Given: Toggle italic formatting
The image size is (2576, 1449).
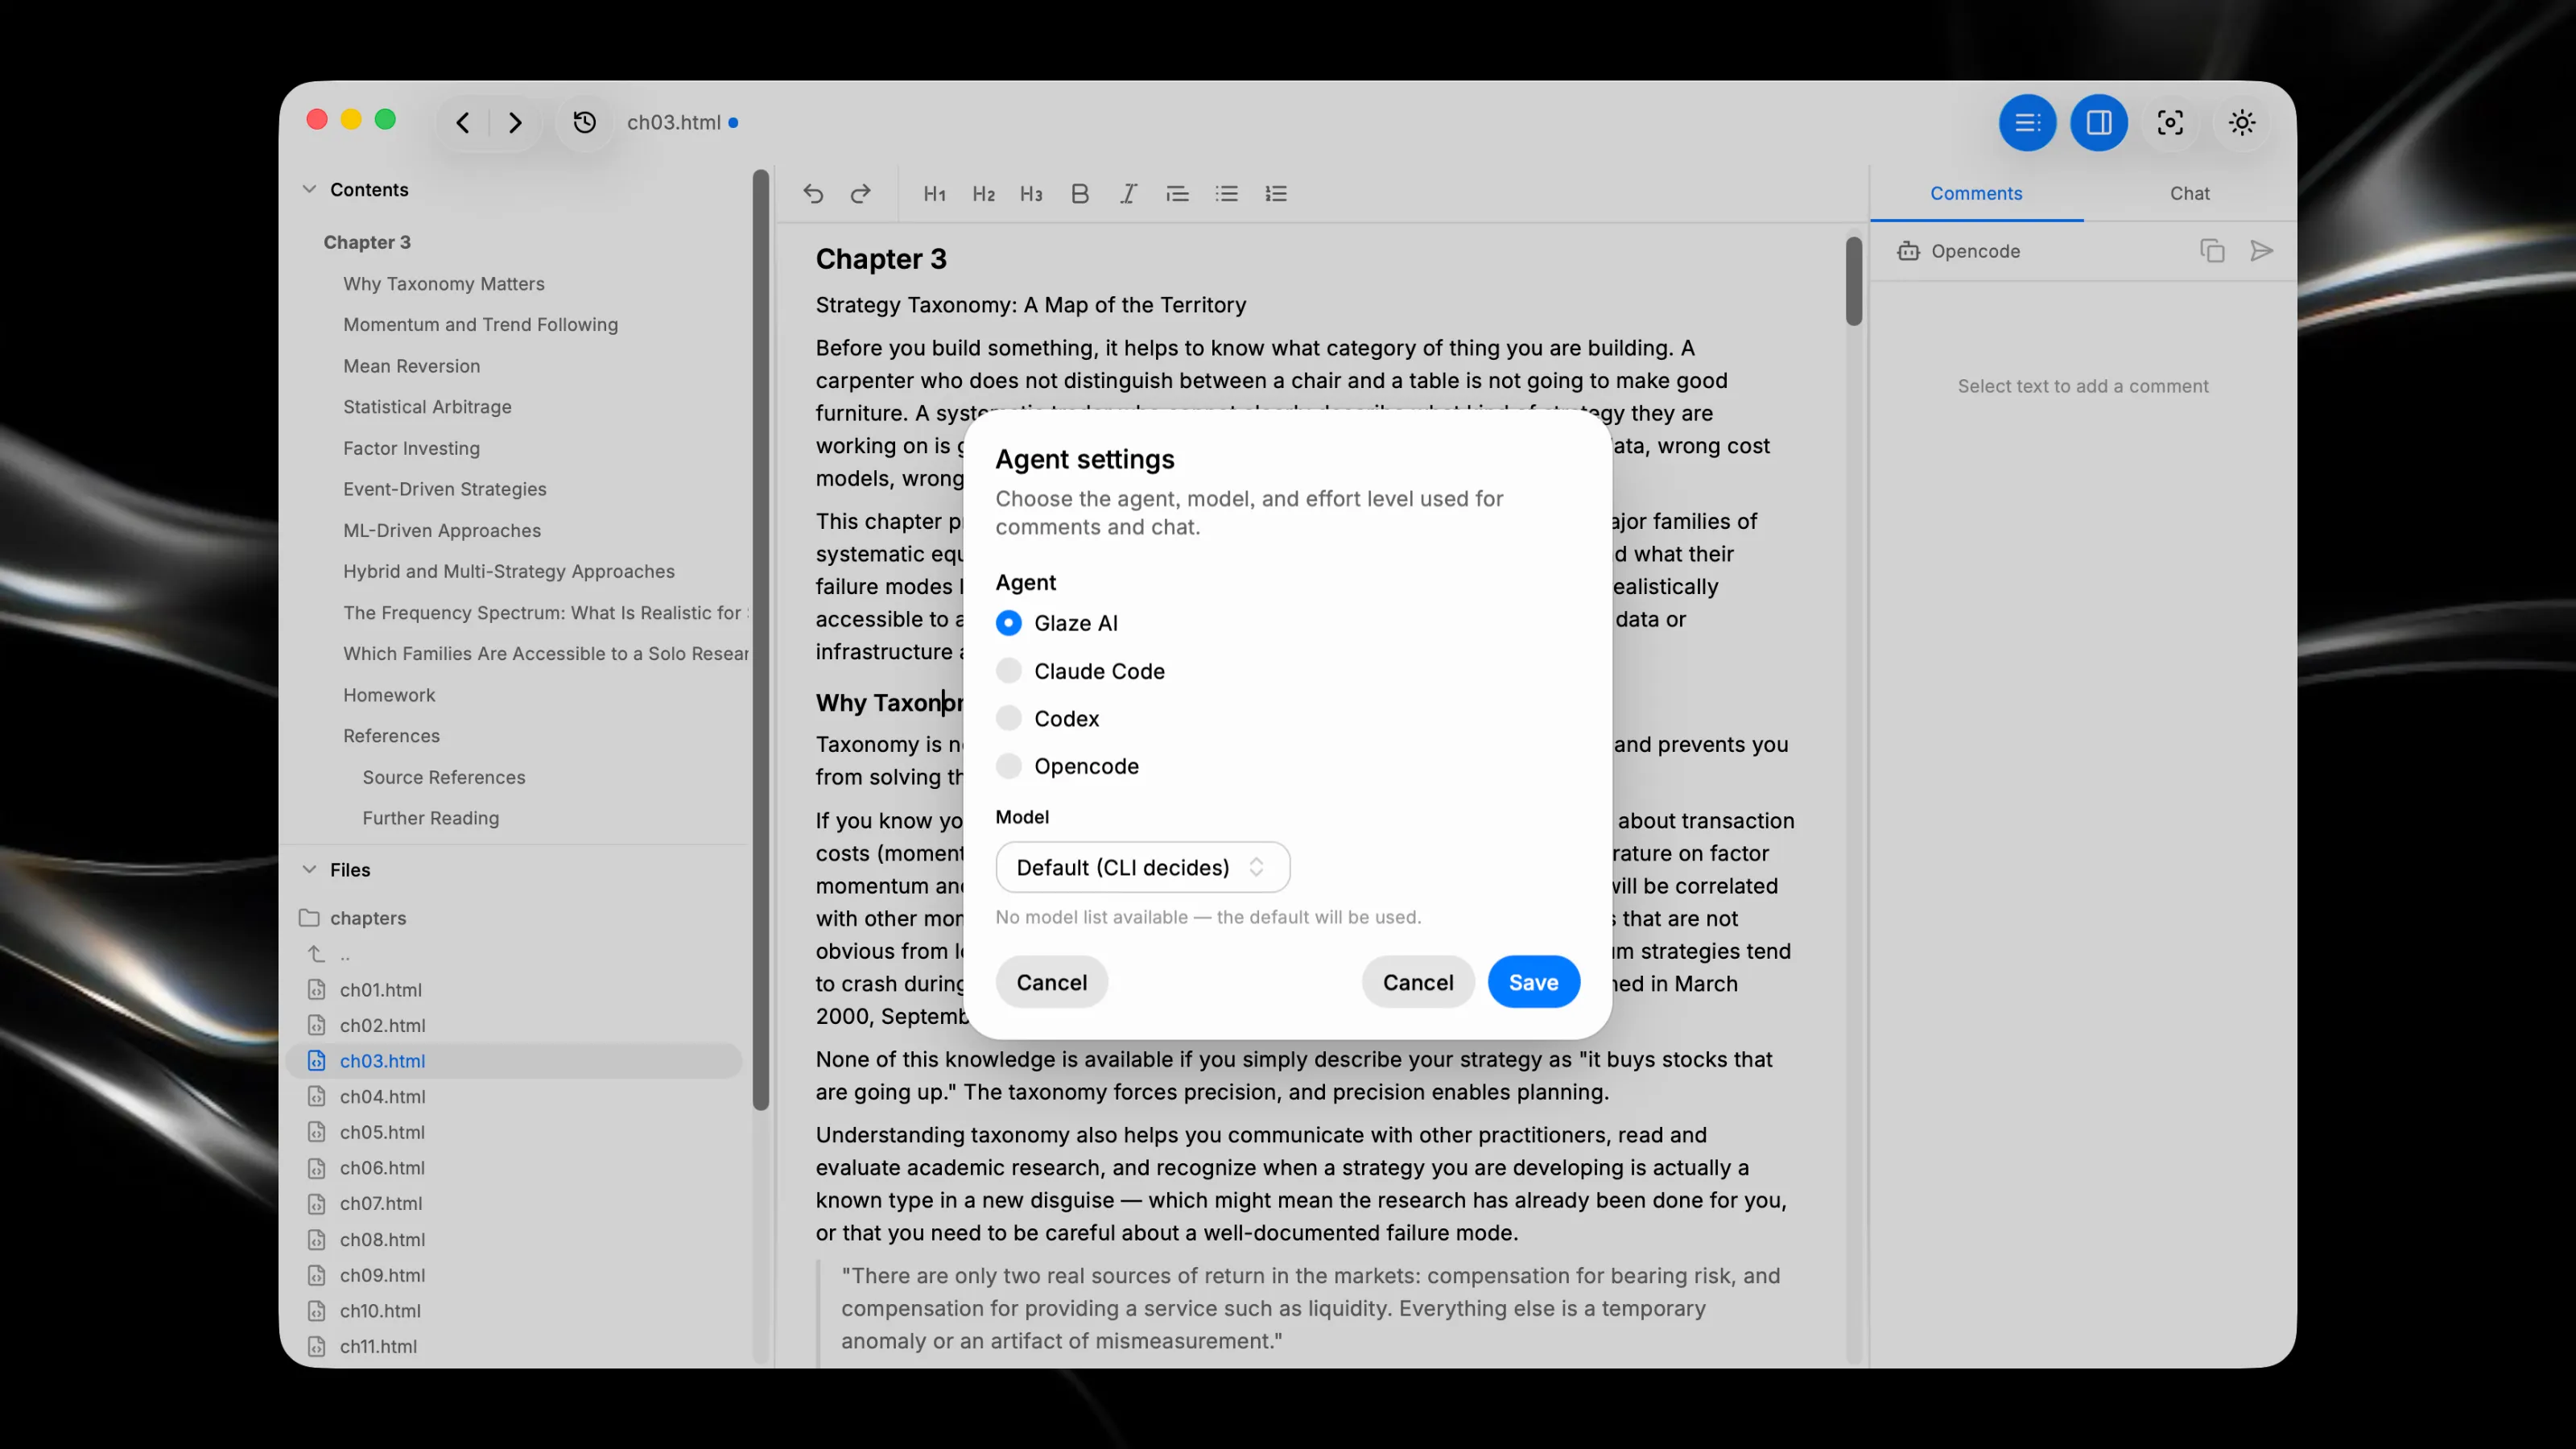Looking at the screenshot, I should [x=1128, y=193].
